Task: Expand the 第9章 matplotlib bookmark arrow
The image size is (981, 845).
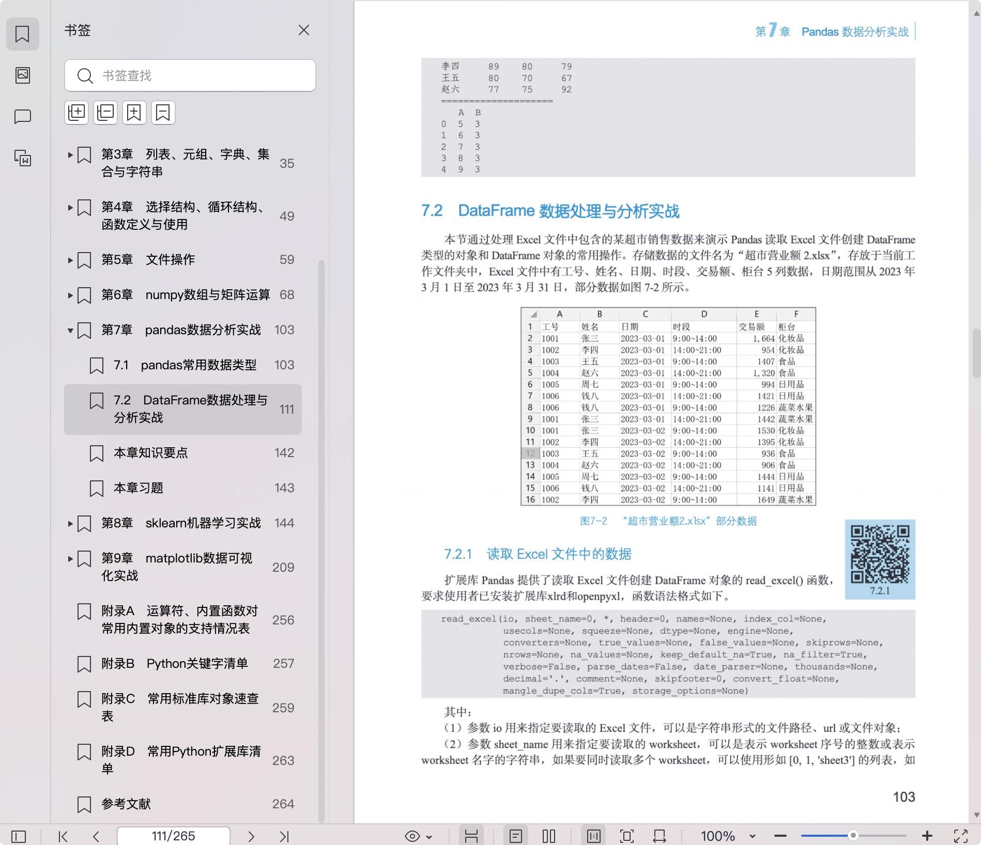Action: tap(70, 558)
